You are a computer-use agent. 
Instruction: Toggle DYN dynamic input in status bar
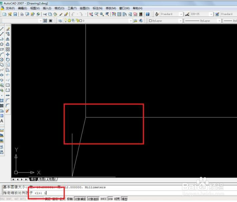pos(110,199)
